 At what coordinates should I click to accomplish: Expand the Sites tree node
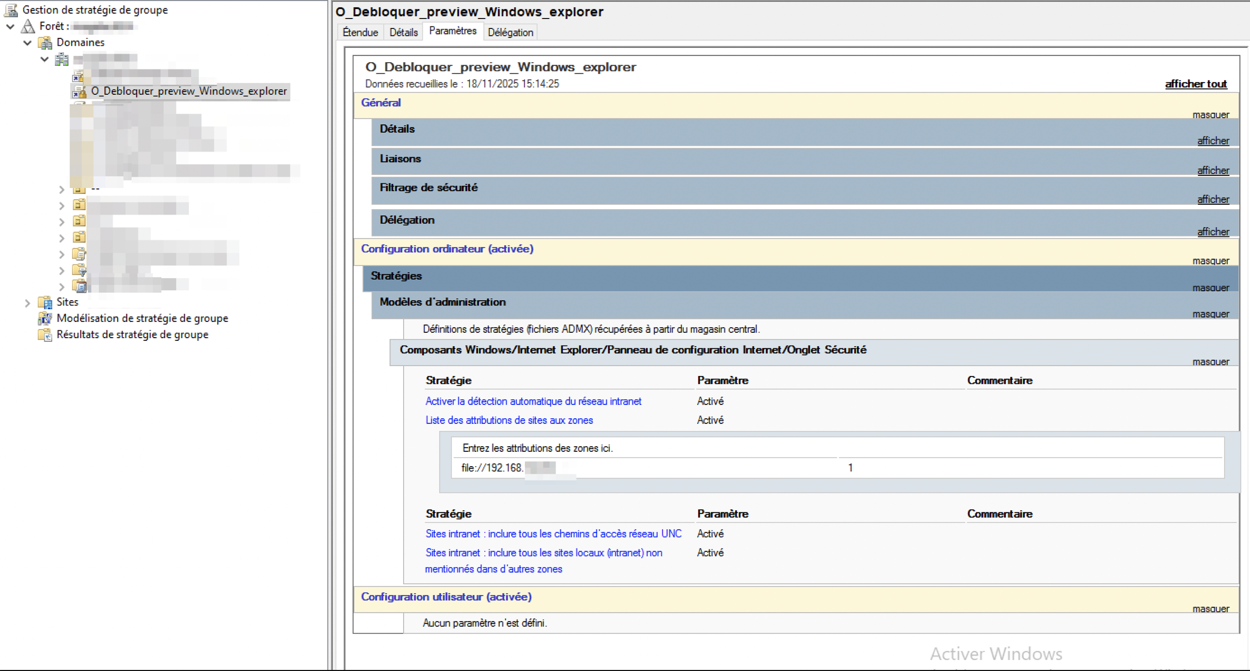27,302
